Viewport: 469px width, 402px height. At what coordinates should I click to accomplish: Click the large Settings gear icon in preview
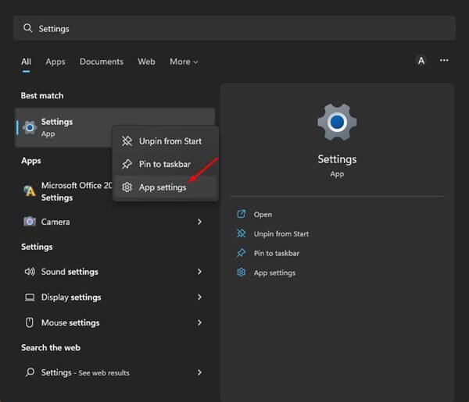click(337, 123)
